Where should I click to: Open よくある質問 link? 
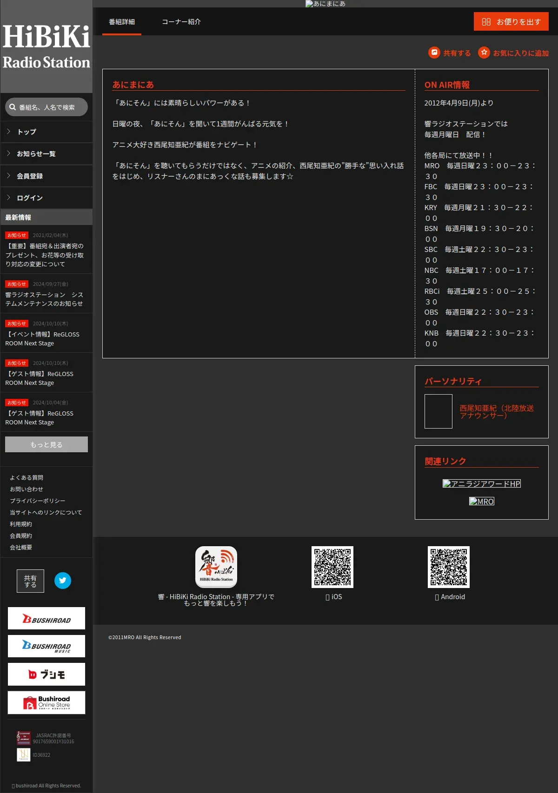(x=27, y=477)
